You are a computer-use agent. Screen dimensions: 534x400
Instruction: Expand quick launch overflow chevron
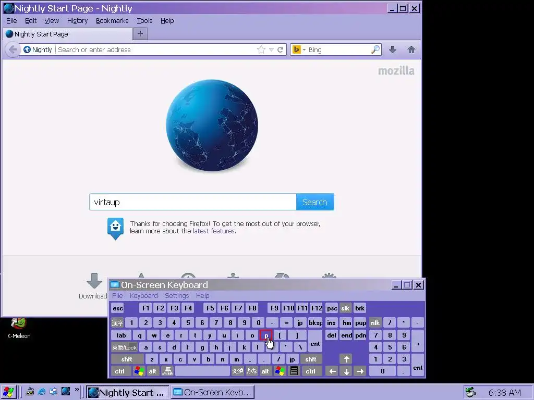(x=77, y=390)
